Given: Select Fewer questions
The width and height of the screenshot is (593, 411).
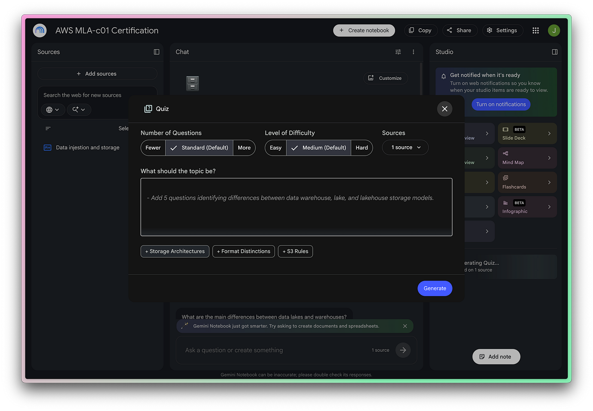Looking at the screenshot, I should coord(153,148).
